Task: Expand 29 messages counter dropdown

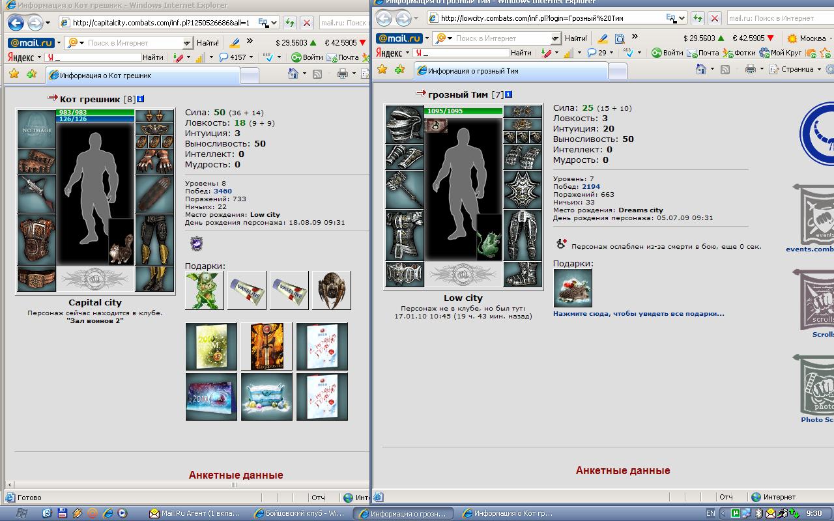Action: [x=611, y=53]
